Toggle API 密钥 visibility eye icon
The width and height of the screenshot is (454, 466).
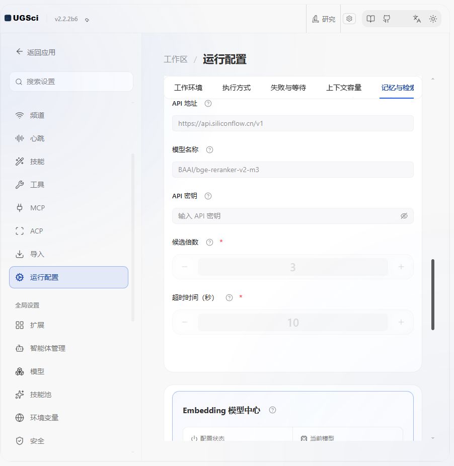pos(404,216)
